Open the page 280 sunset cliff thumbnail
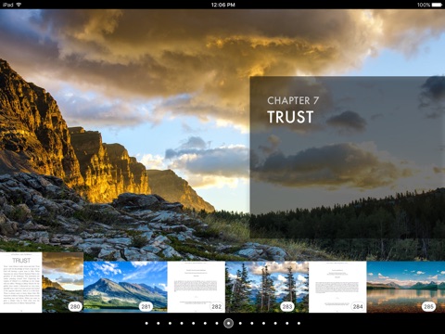Viewport: 445px width, 334px height. (x=63, y=282)
